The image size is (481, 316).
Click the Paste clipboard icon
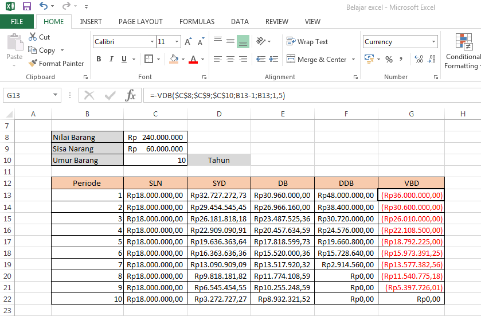tap(14, 42)
